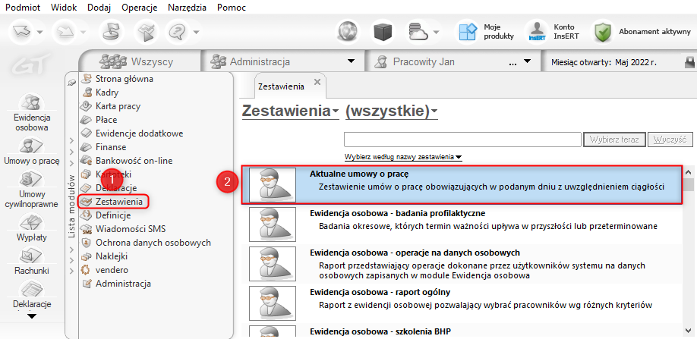Screen dimensions: 697x339
Task: Open Umowy cywilnoprawne shortcut icon
Action: [32, 178]
